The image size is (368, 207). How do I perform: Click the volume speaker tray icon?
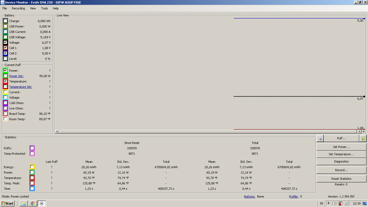pos(334,203)
